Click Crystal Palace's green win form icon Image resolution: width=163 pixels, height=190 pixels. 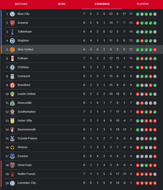pyautogui.click(x=151, y=139)
